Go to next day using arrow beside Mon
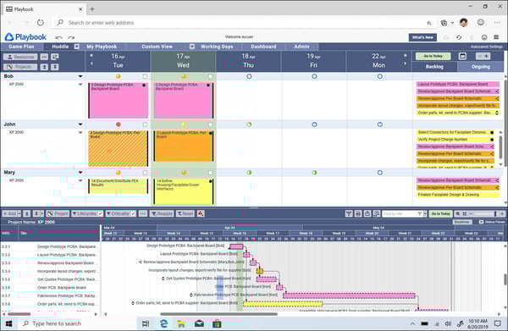508x331 pixels. (405, 63)
